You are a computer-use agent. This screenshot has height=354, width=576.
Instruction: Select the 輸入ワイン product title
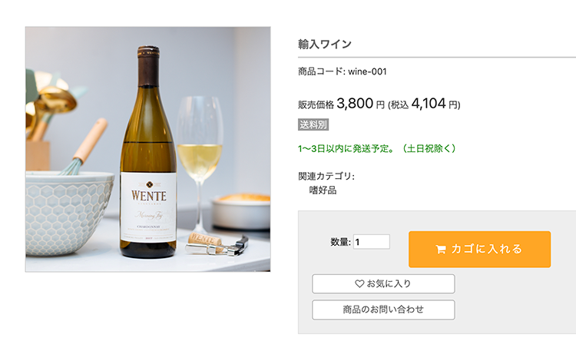[324, 44]
